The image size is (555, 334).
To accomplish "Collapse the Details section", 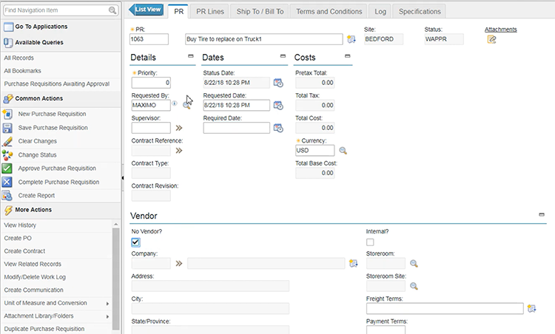I will point(191,57).
